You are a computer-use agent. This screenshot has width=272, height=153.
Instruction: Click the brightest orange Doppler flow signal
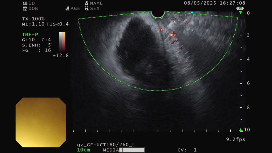tap(172, 35)
